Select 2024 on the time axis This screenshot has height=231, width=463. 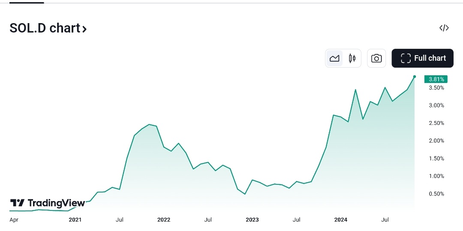[x=341, y=220]
